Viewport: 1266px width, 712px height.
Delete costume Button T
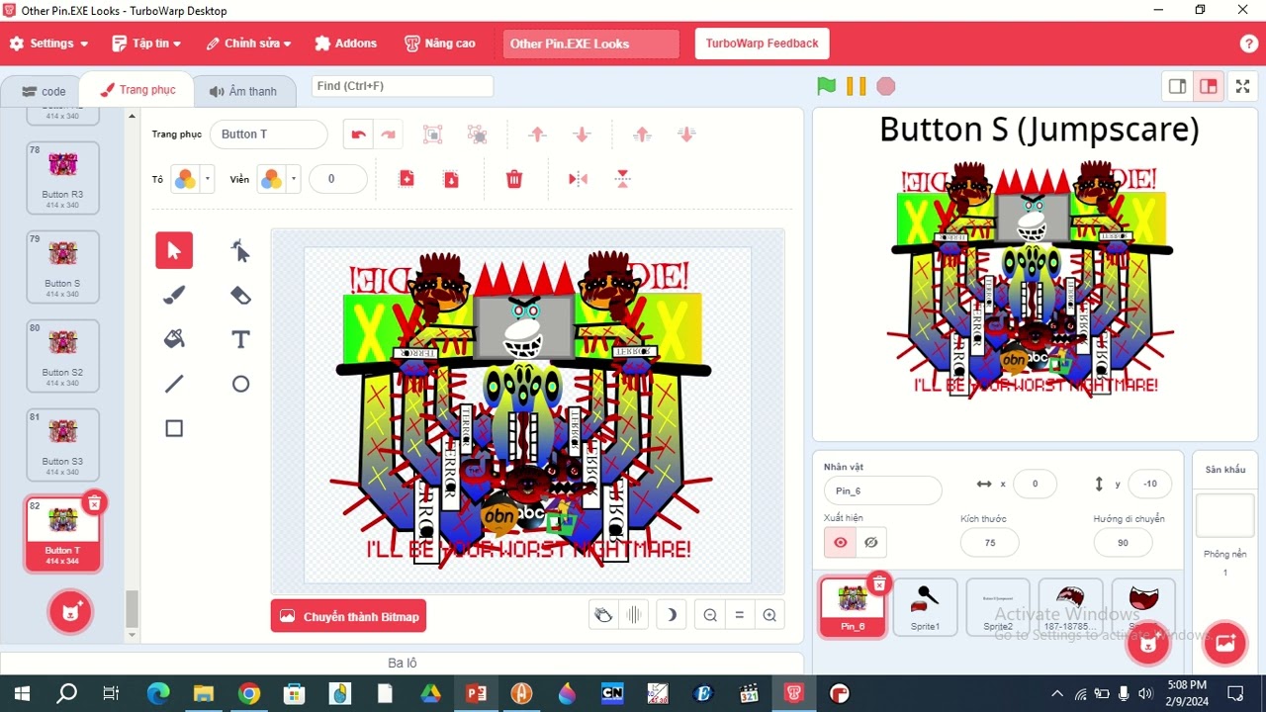point(94,503)
